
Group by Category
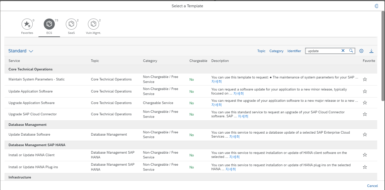[276, 51]
